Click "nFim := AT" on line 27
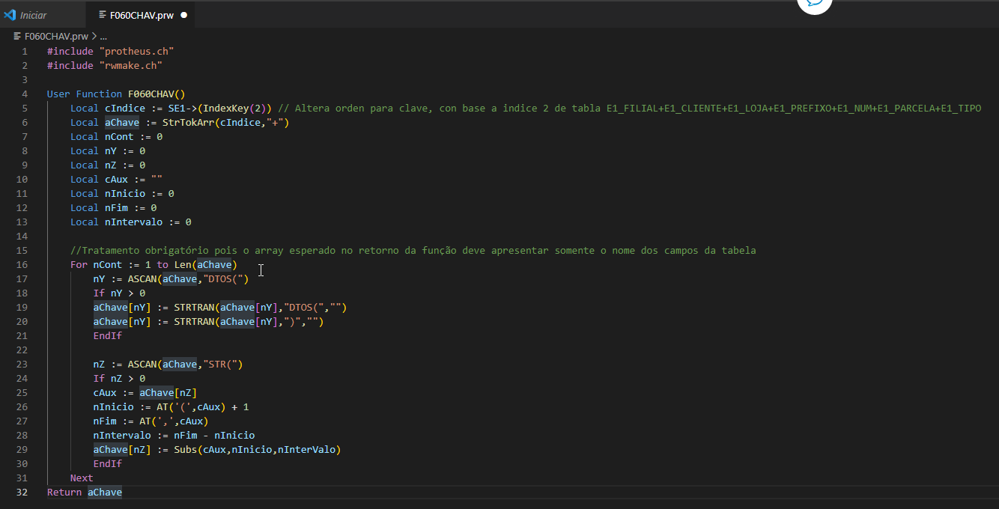Viewport: 999px width, 509px height. coord(122,421)
